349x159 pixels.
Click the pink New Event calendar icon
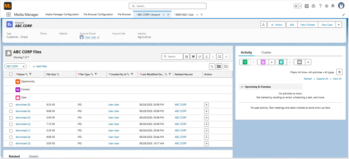[x=263, y=62]
